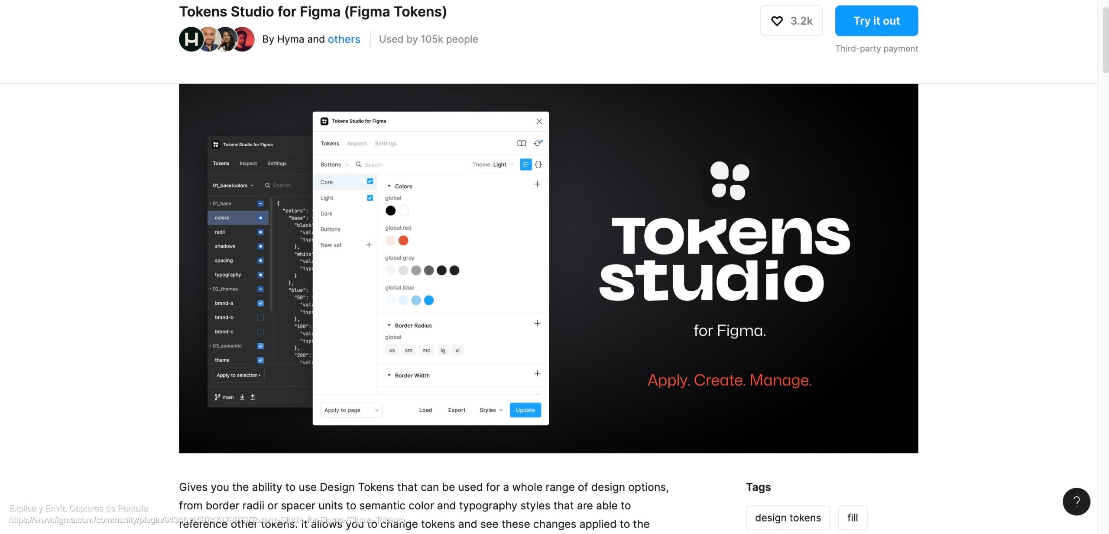
Task: Click the page vertical scrollbar
Action: click(1105, 39)
